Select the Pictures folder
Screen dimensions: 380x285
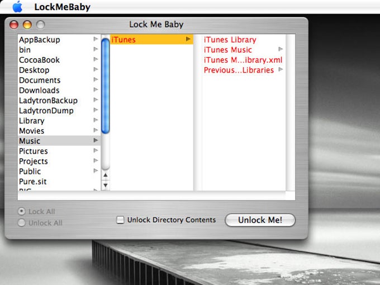click(59, 151)
